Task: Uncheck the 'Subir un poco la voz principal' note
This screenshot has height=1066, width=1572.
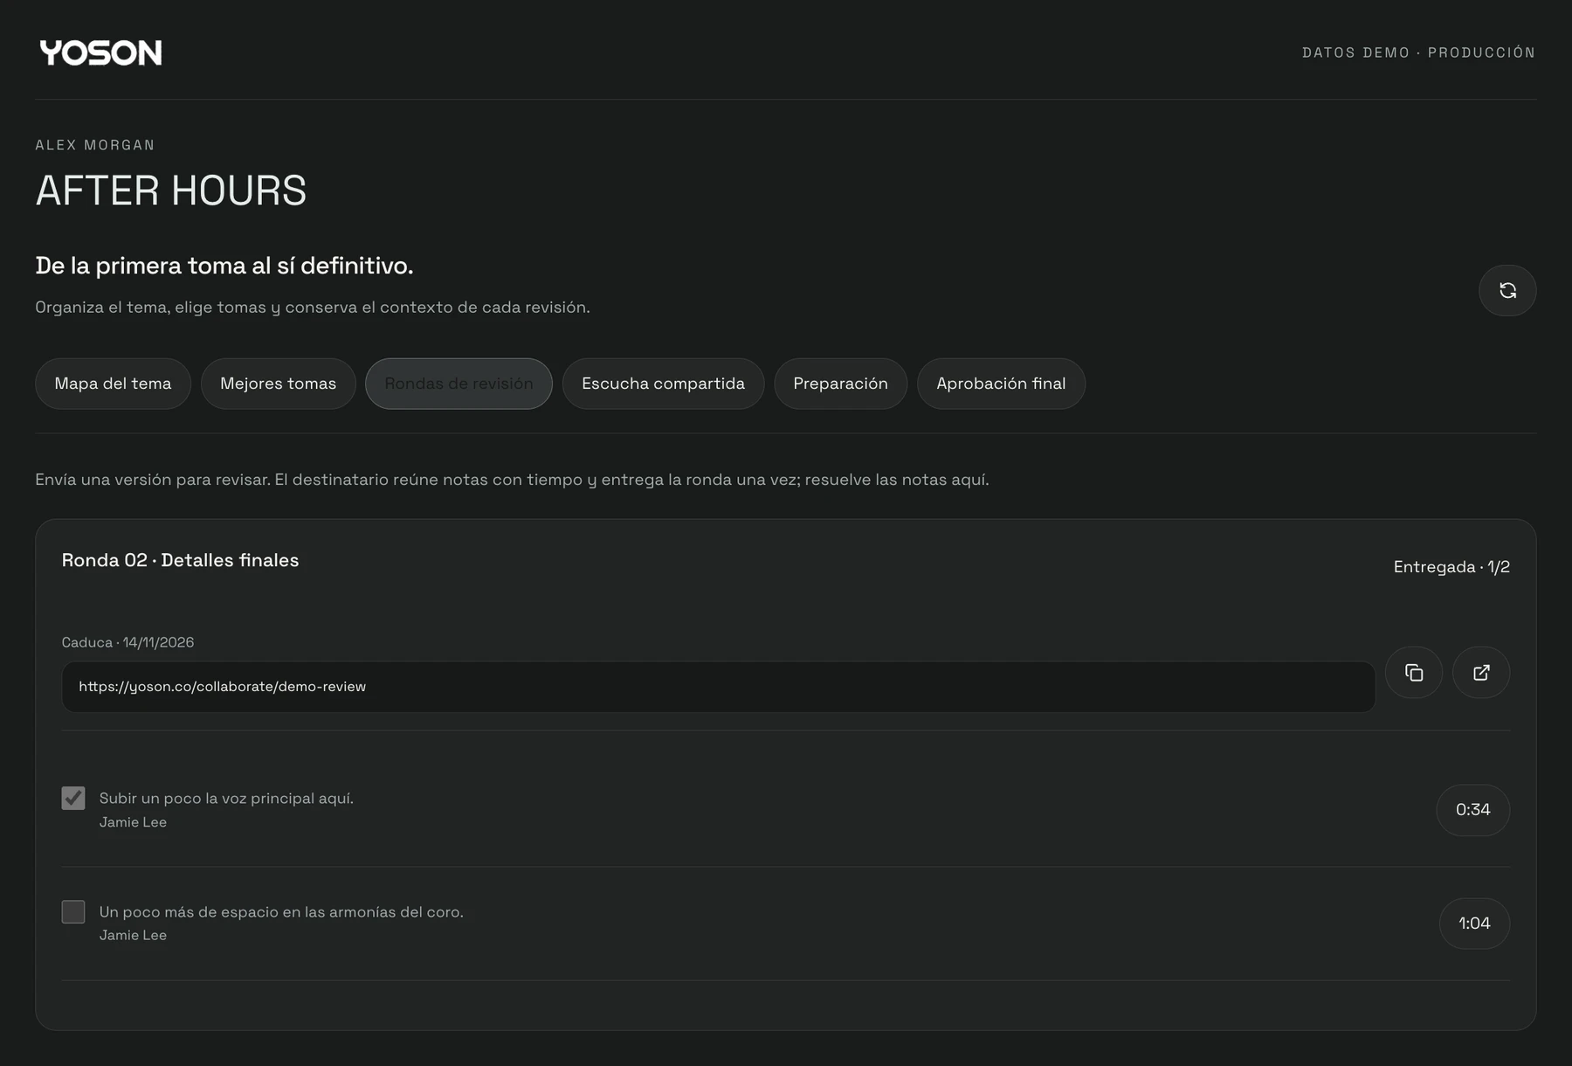Action: [73, 798]
